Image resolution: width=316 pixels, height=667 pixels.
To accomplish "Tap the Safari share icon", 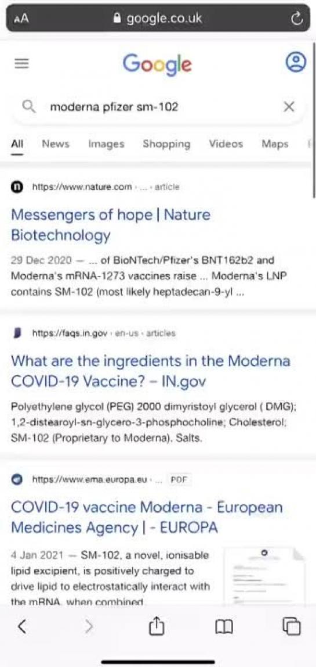I will (x=157, y=625).
